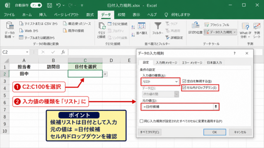Switch to ページ レイアウト tab

(66, 15)
